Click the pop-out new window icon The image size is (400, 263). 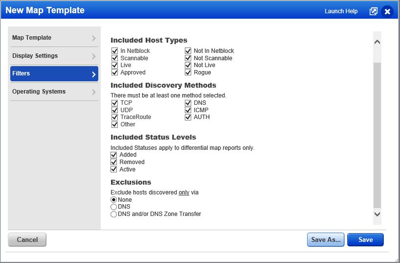pyautogui.click(x=373, y=11)
